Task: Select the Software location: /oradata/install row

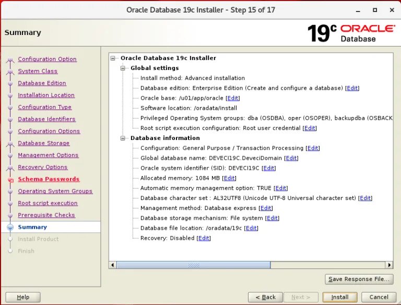Action: pos(188,108)
